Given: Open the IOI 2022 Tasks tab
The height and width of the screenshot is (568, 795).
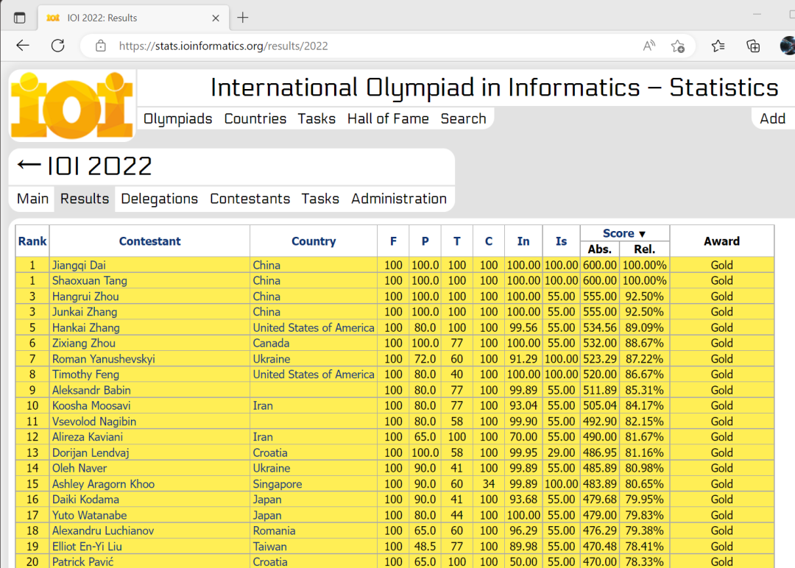Looking at the screenshot, I should pos(320,199).
